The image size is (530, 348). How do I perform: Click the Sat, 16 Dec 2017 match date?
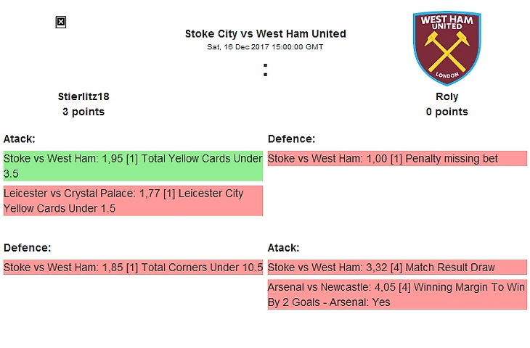(265, 47)
